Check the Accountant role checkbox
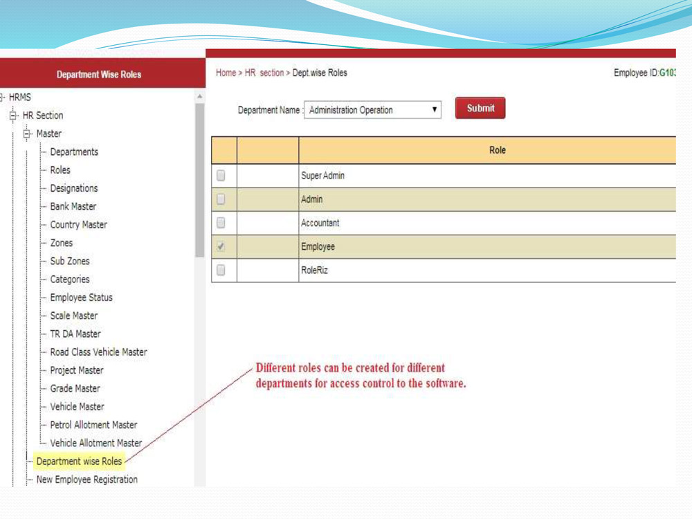 tap(221, 223)
